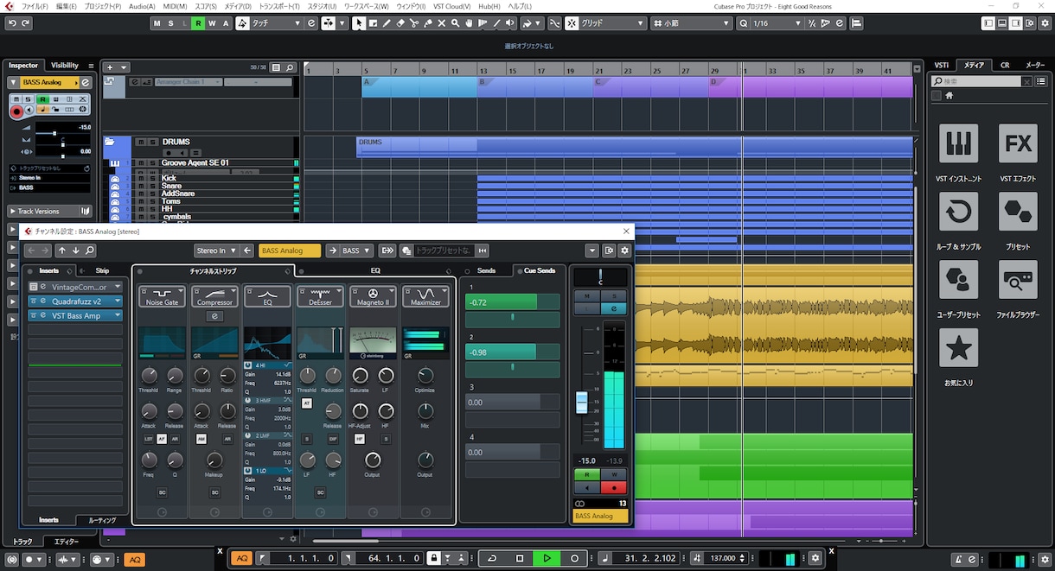The width and height of the screenshot is (1055, 571).
Task: Open VST Effects FX tile
Action: click(1018, 143)
